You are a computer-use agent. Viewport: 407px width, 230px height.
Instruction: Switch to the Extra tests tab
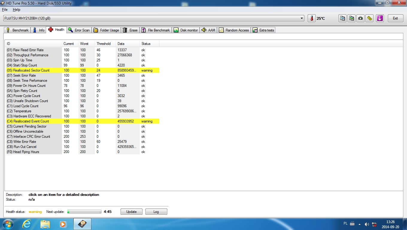click(x=263, y=30)
